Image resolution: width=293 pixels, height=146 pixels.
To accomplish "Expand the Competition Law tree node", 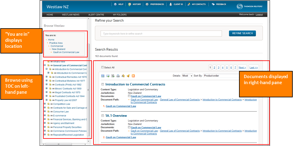I will coord(45,104).
